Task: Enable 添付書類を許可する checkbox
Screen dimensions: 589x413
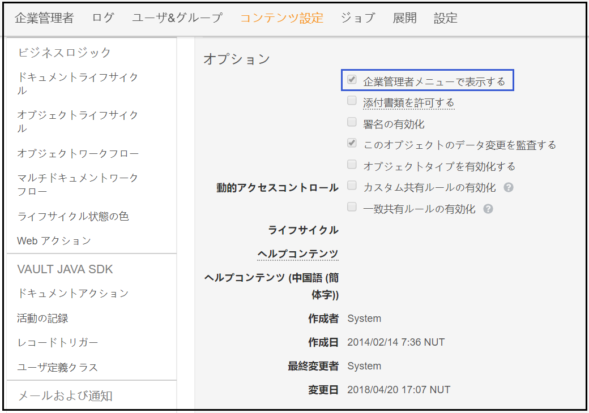Action: [x=352, y=102]
